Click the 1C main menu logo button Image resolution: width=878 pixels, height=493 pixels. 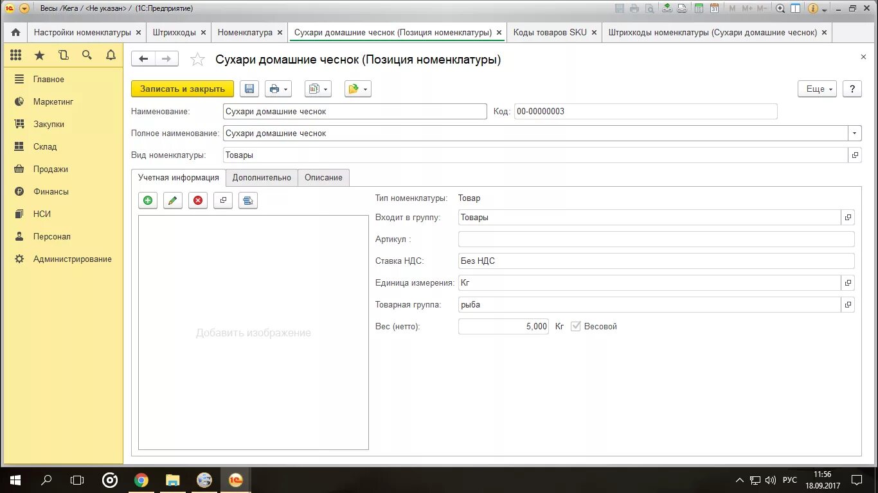[10, 8]
